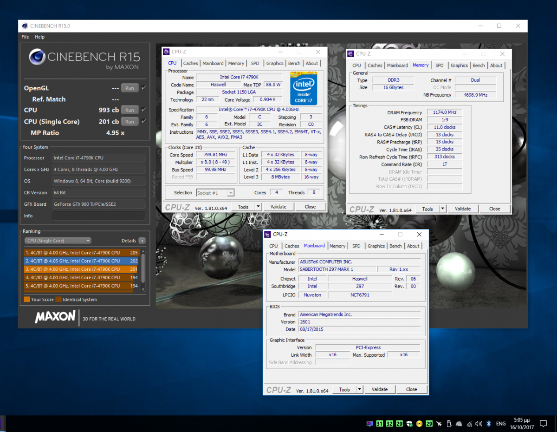Open the CPU (Single Core) ranking dropdown
This screenshot has width=557, height=432.
pyautogui.click(x=58, y=241)
